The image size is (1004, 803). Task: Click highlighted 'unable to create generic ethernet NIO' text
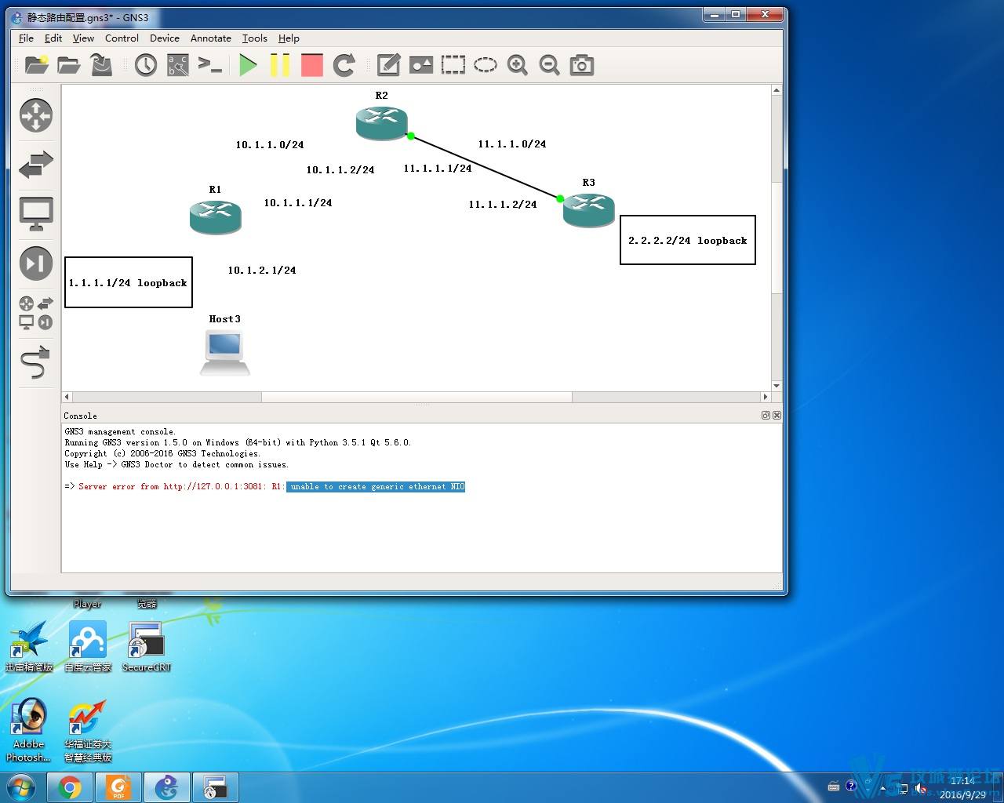coord(376,487)
